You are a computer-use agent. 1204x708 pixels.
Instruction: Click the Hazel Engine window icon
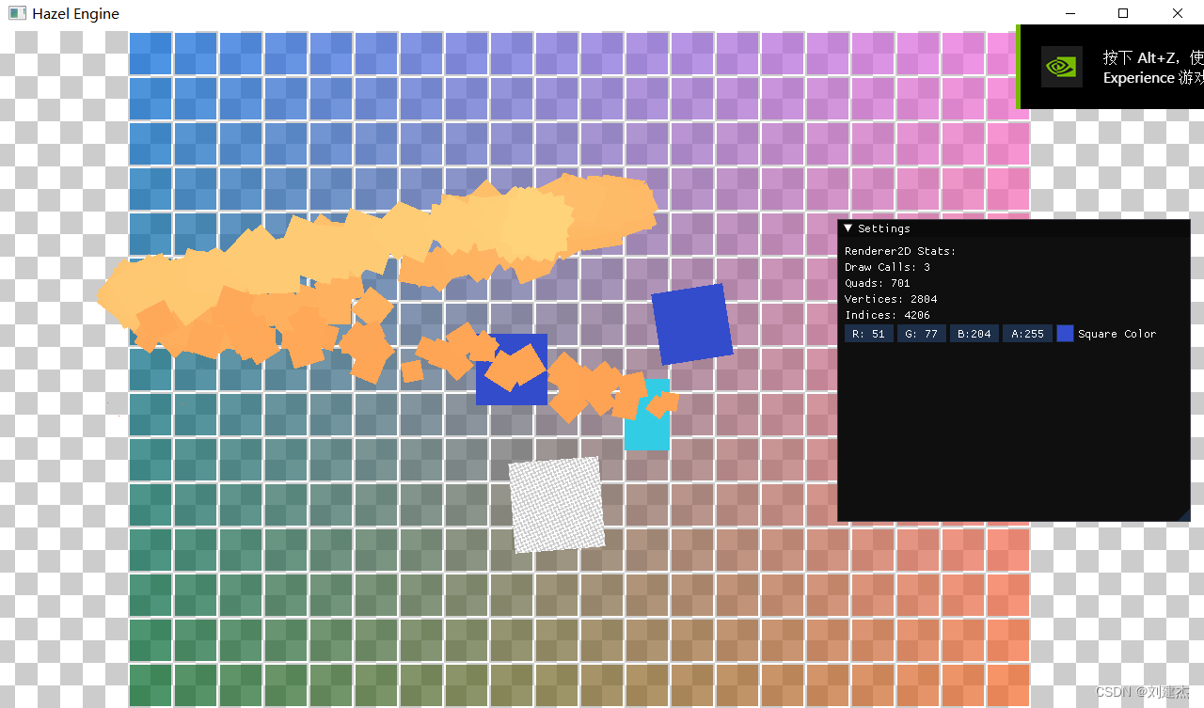point(17,13)
